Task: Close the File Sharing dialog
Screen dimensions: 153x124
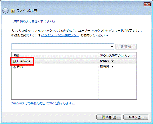Action: [x=147, y=4]
